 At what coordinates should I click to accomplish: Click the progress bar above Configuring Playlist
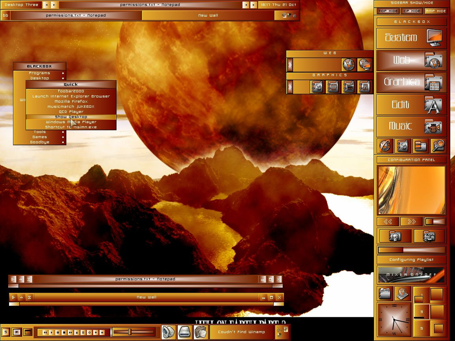coord(412,250)
